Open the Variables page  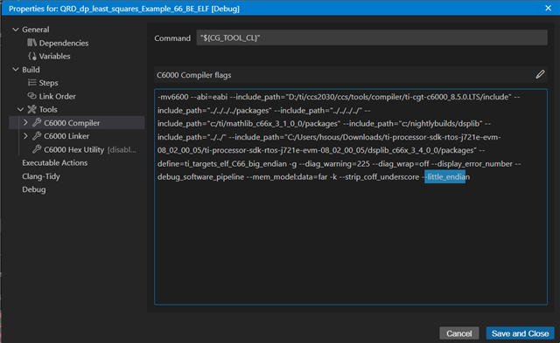[54, 56]
